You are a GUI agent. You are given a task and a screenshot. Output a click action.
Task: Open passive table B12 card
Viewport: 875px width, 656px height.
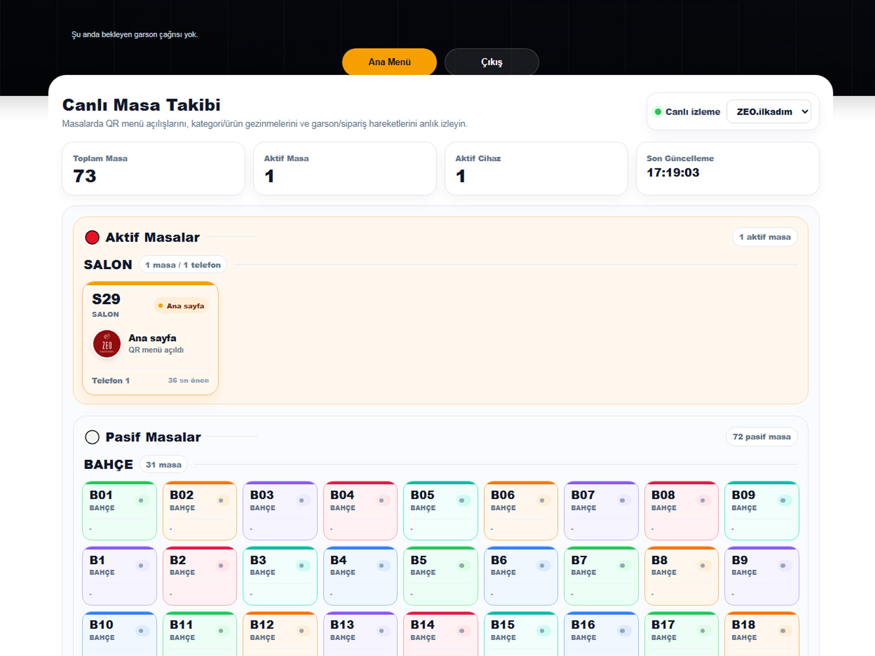[280, 634]
